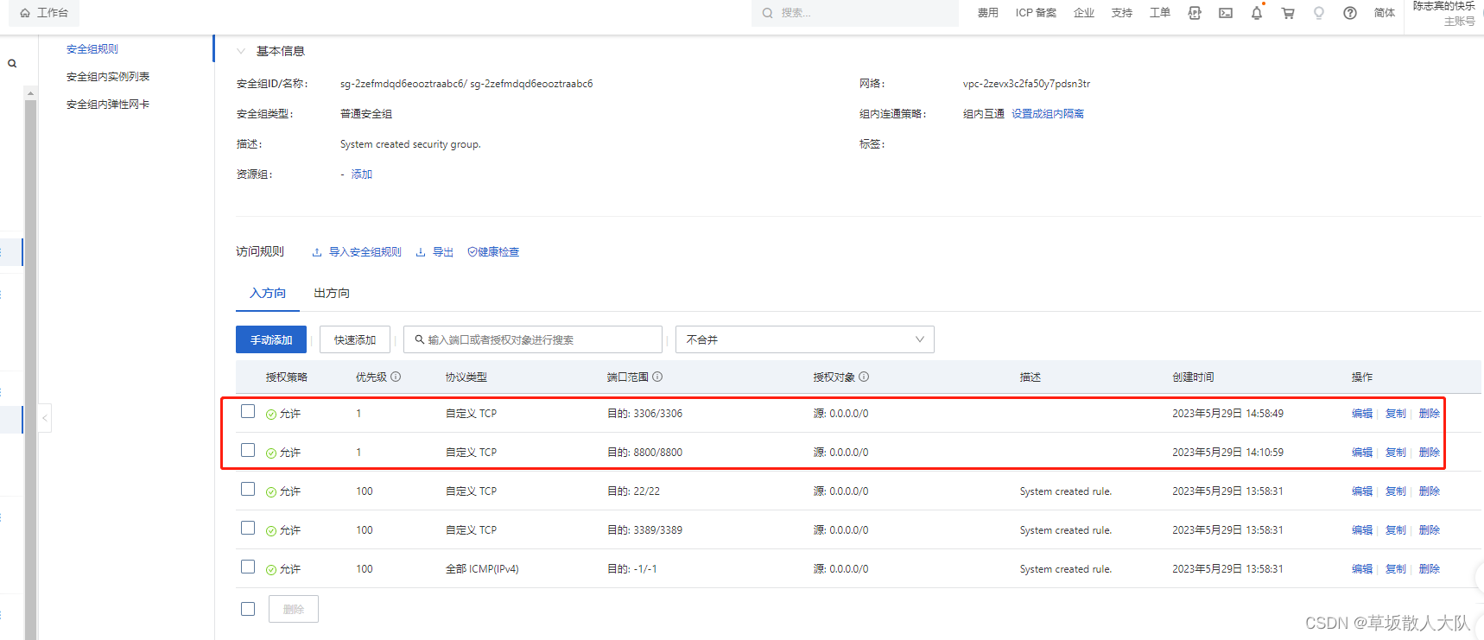The image size is (1484, 640).
Task: Focus the top 搜索 search box
Action: tap(855, 13)
